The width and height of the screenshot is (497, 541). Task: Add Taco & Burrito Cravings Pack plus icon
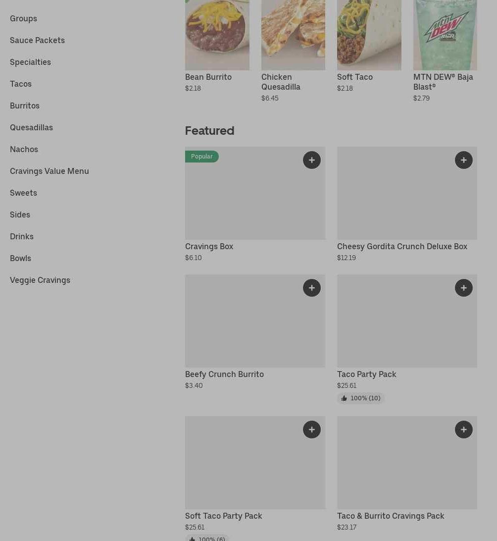point(463,430)
